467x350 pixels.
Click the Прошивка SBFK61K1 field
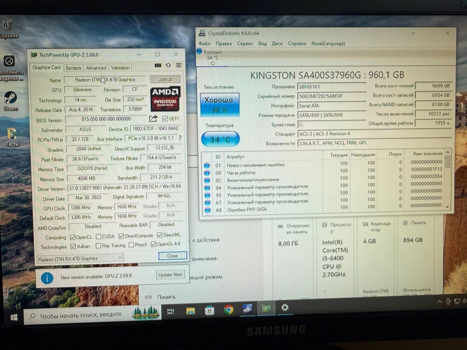point(331,86)
